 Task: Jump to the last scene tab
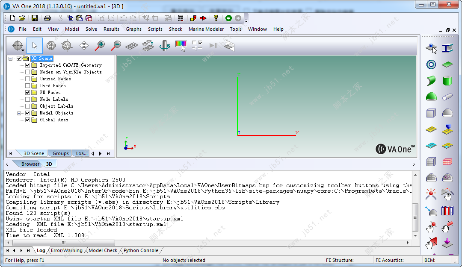pyautogui.click(x=108, y=153)
